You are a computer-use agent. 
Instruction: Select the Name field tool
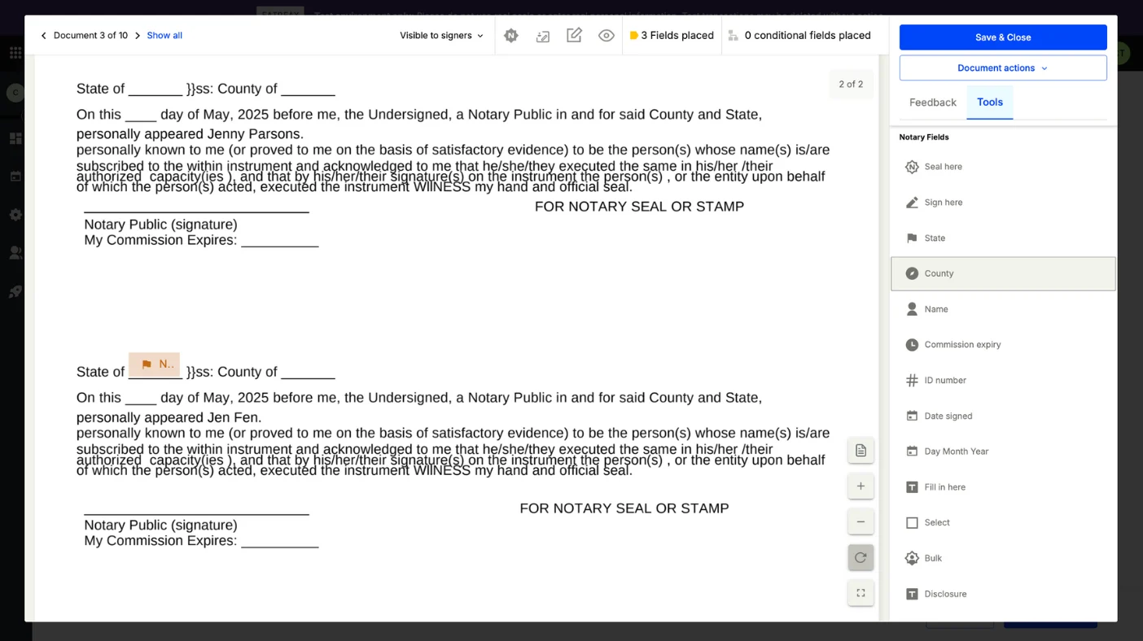coord(1003,309)
